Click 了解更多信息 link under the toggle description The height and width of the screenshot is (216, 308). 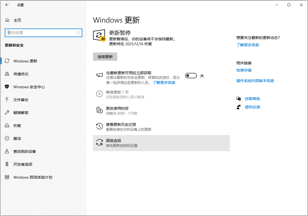(x=164, y=83)
